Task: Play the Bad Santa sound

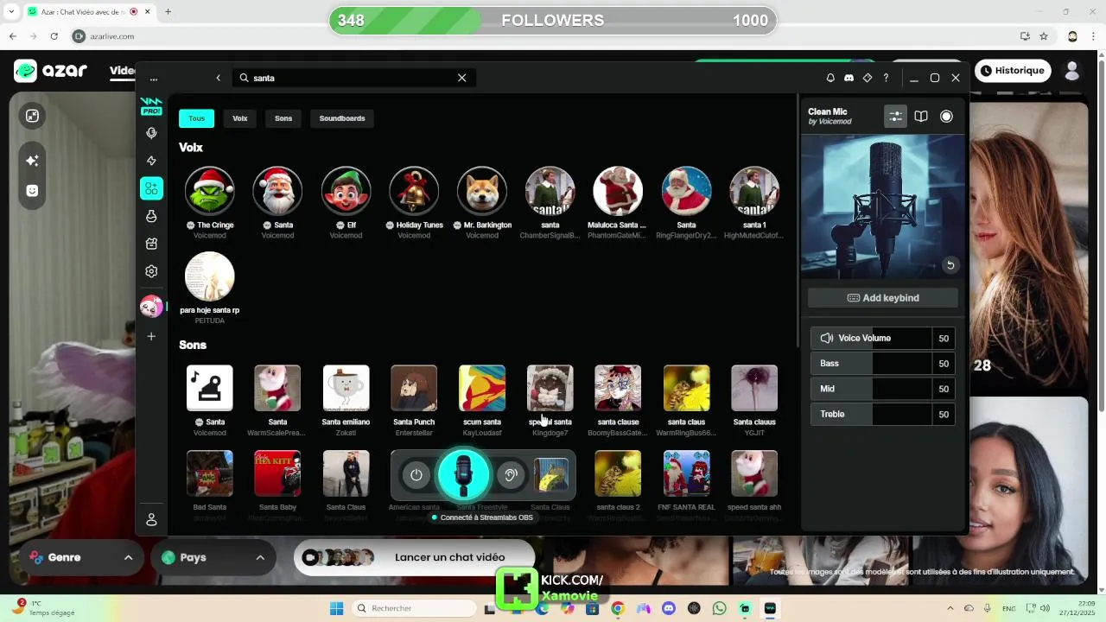Action: tap(210, 473)
